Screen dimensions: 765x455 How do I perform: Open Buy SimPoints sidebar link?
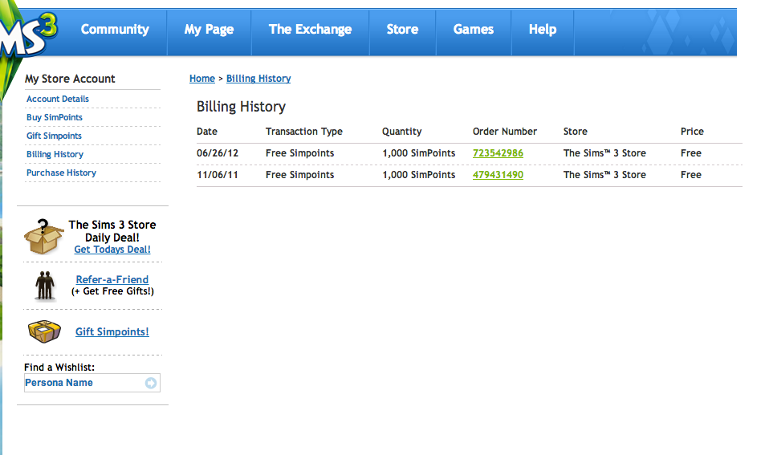click(54, 117)
